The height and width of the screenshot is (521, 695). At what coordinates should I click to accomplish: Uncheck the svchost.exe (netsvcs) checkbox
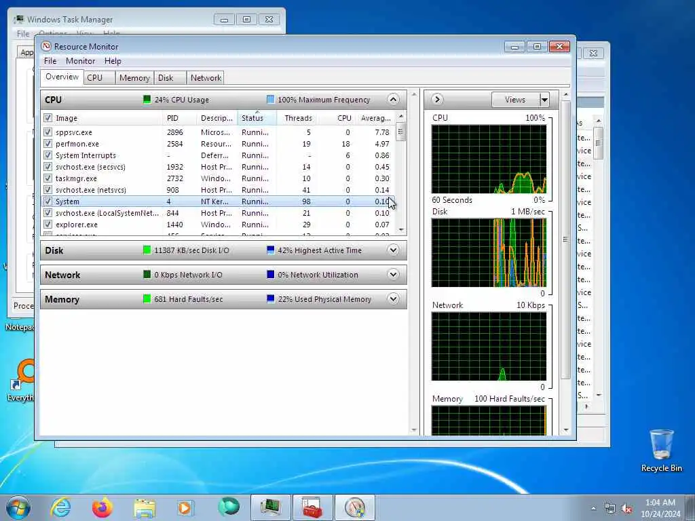coord(48,190)
